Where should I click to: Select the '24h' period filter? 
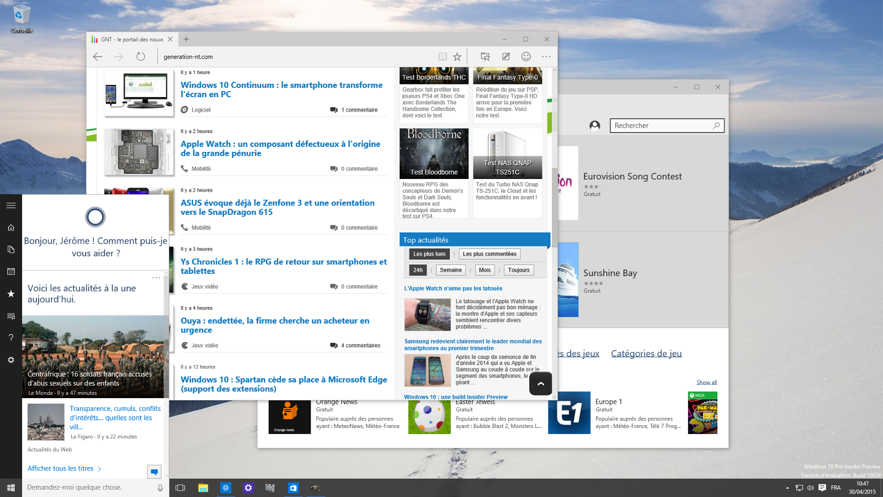[418, 270]
